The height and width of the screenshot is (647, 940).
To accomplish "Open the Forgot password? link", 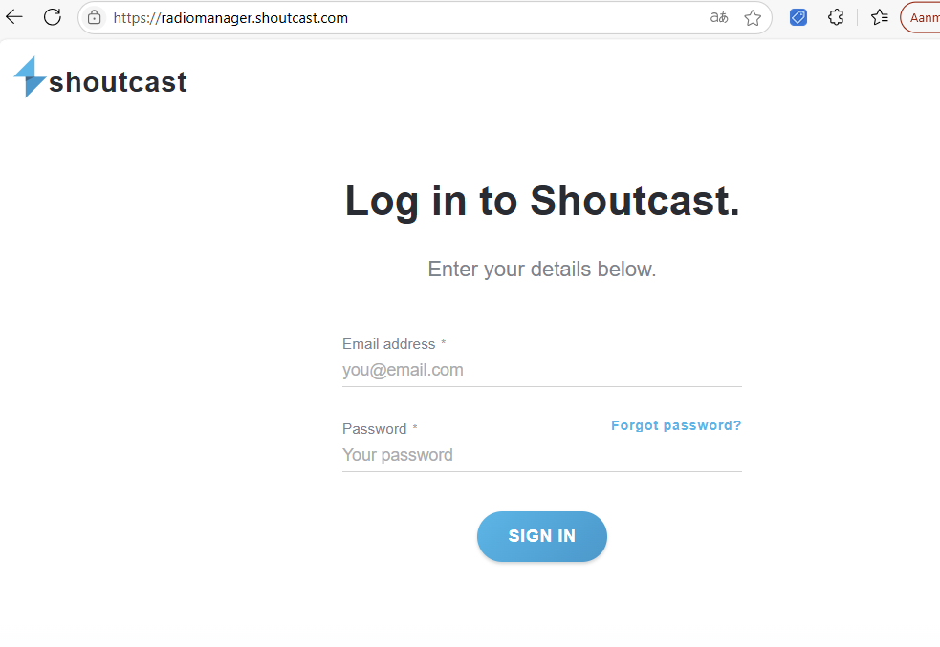I will pos(676,425).
